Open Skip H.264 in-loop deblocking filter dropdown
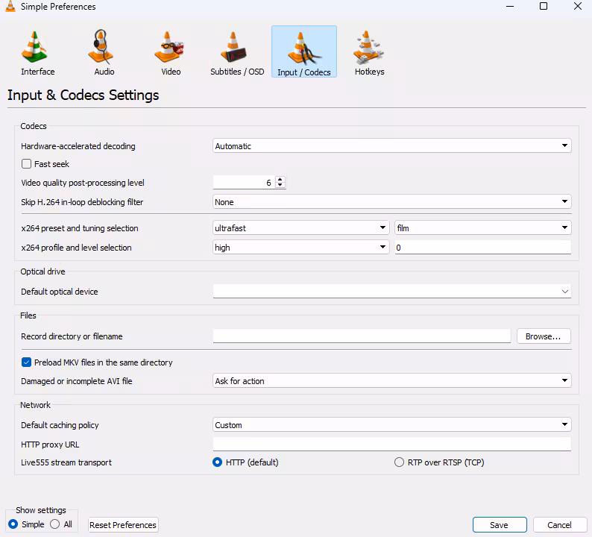Image resolution: width=592 pixels, height=537 pixels. [392, 201]
